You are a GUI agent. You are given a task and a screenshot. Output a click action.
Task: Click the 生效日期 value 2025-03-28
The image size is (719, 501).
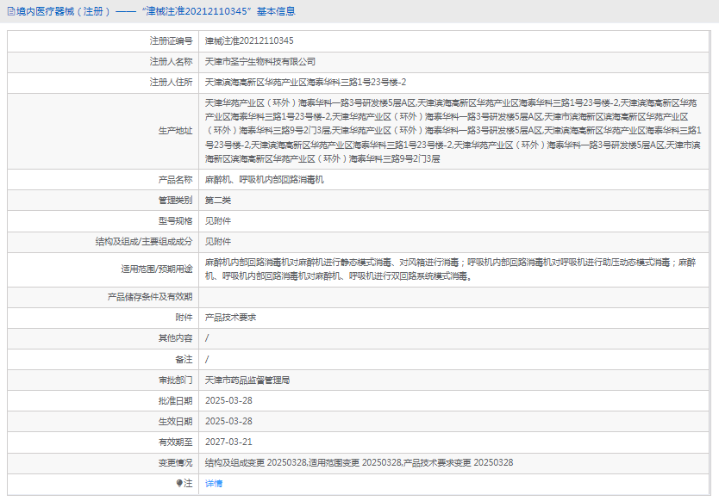228,421
